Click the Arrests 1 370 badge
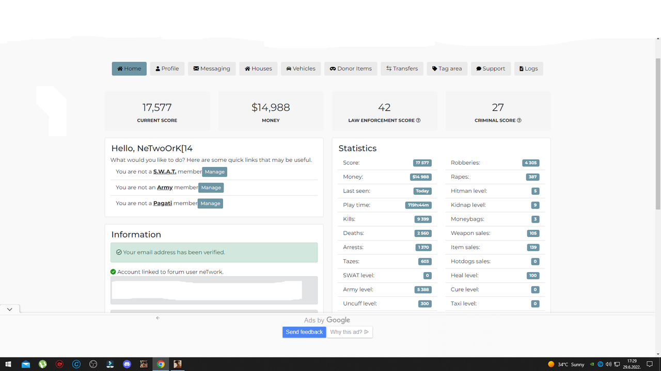The height and width of the screenshot is (371, 661). (x=423, y=247)
